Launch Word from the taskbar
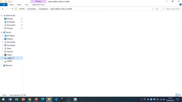Image resolution: width=182 pixels, height=102 pixels. [x=10, y=99]
